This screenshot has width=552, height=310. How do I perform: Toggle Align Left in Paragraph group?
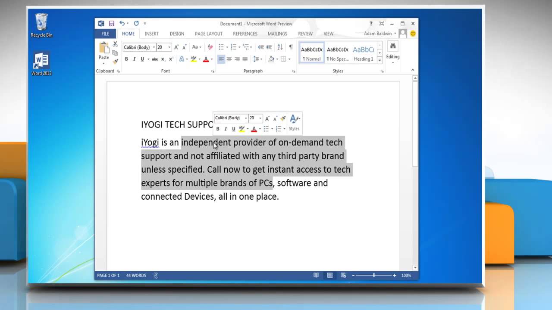[x=221, y=59]
